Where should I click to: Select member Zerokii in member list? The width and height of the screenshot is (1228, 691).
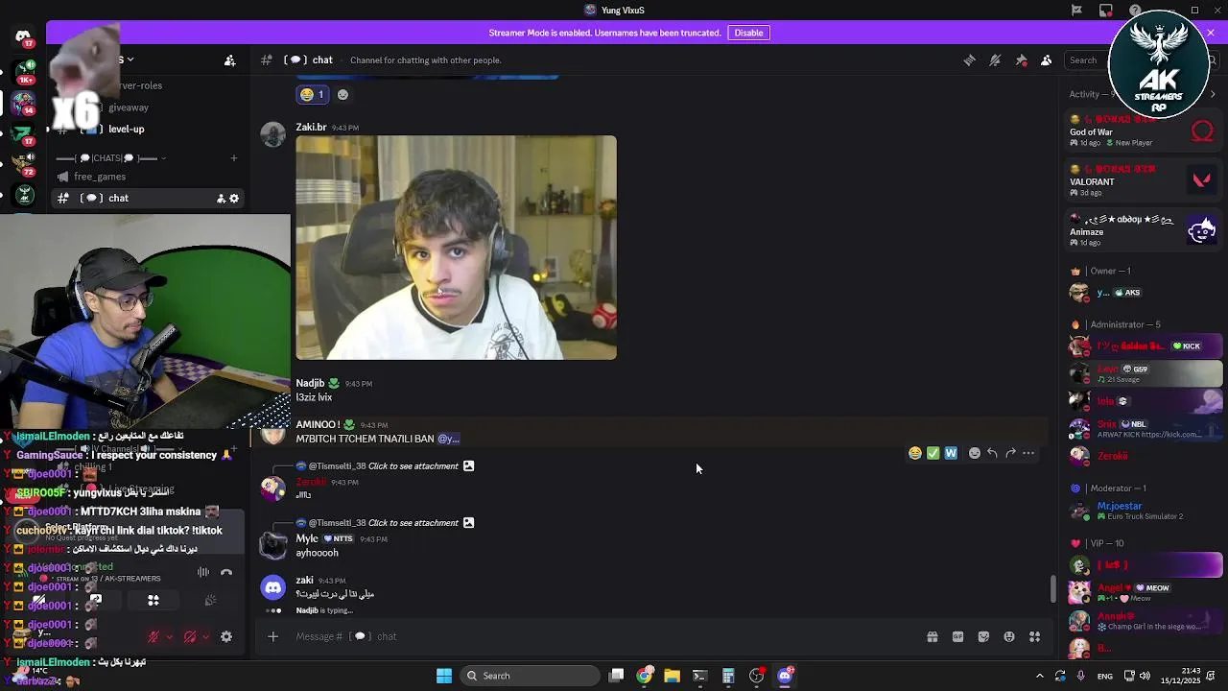(1144, 456)
